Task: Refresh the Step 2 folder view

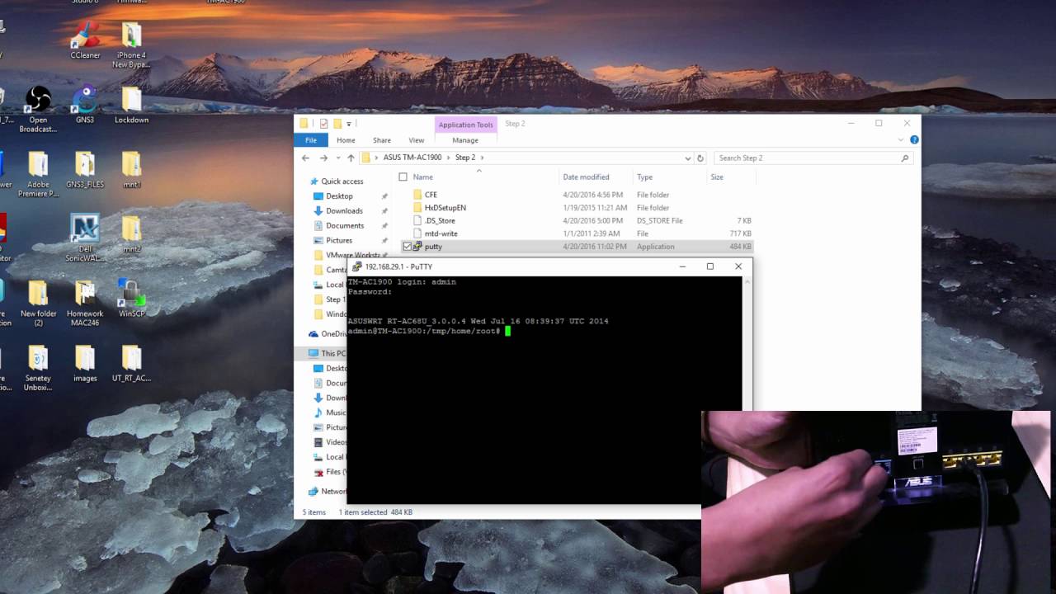Action: pyautogui.click(x=700, y=158)
